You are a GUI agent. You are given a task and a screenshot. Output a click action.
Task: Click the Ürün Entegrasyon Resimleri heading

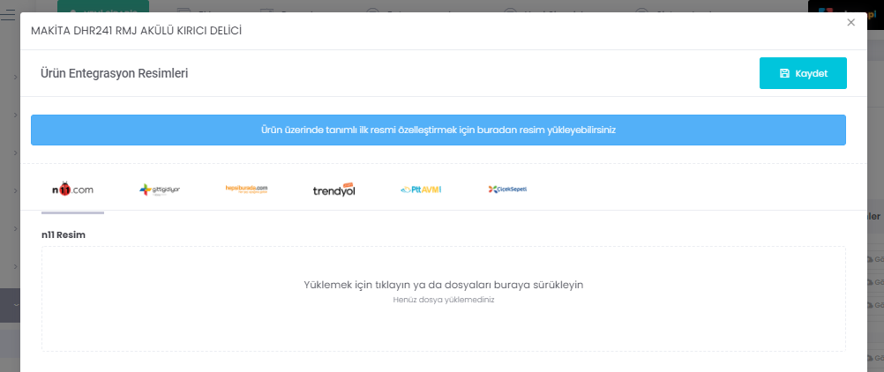point(115,74)
